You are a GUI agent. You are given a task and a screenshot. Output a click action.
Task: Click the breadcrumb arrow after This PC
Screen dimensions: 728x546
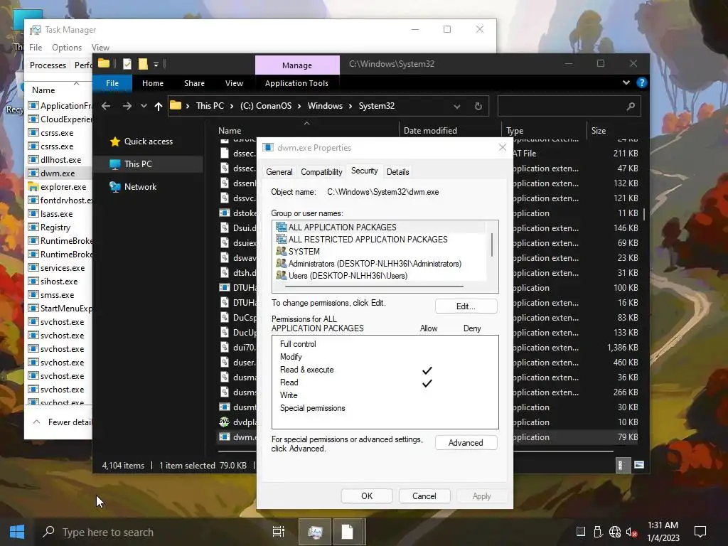click(x=232, y=107)
